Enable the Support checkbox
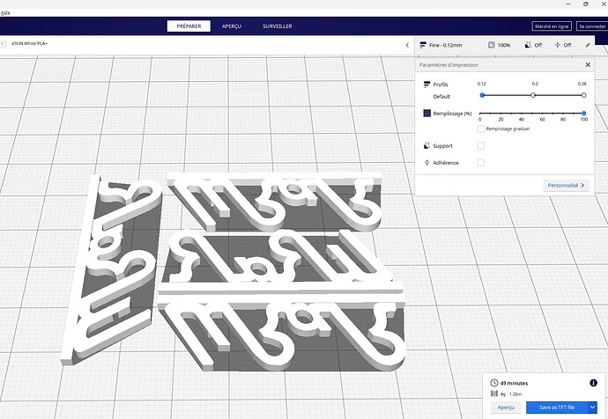This screenshot has width=608, height=419. pos(481,145)
